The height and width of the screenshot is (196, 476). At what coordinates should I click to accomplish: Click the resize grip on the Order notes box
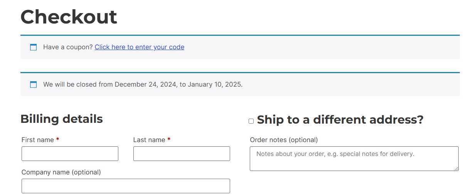point(456,169)
